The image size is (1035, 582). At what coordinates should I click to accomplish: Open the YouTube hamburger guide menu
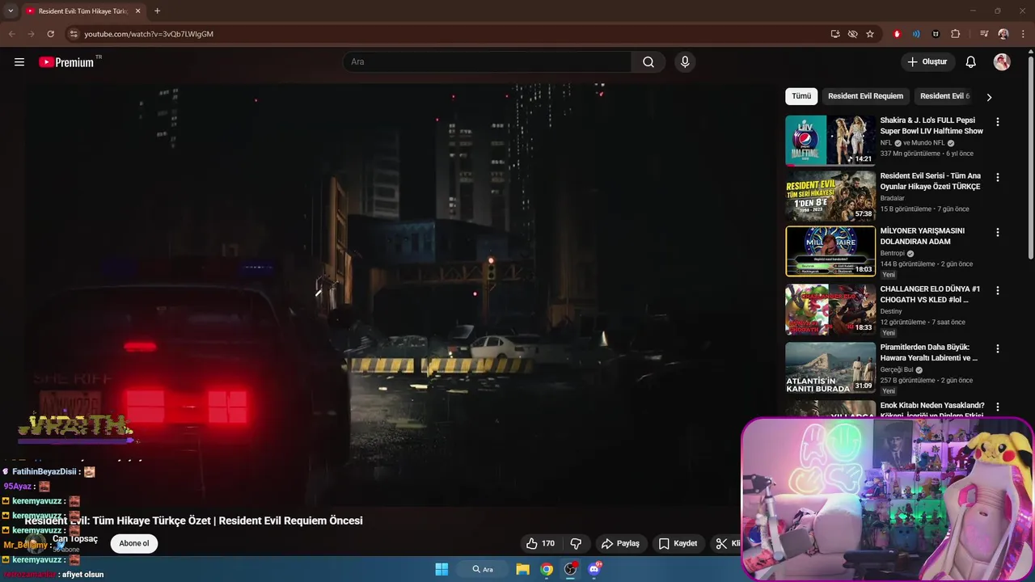19,62
